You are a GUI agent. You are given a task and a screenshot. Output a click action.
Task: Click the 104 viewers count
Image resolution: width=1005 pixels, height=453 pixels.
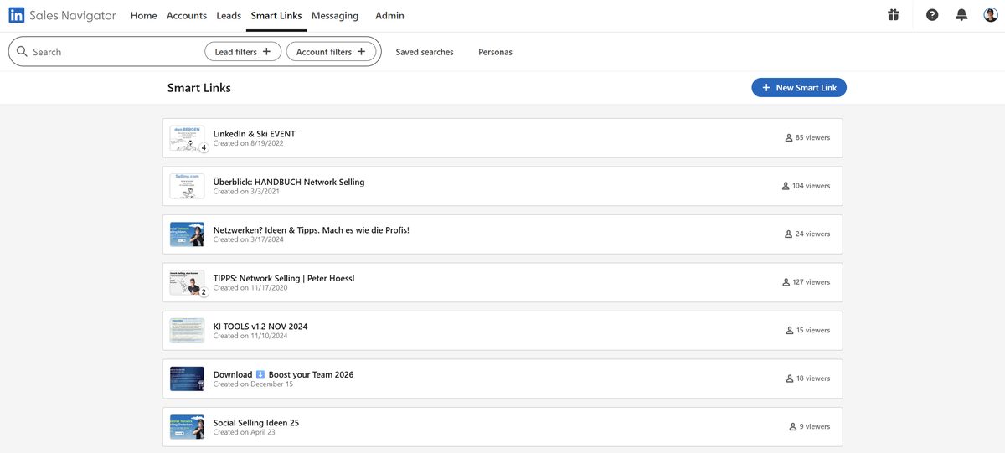coord(812,186)
